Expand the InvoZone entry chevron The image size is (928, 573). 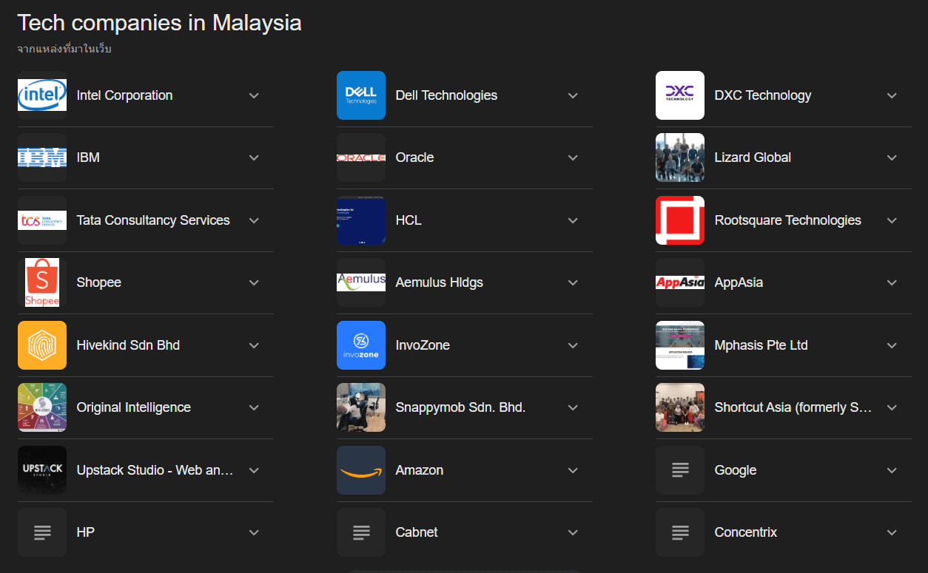click(x=573, y=345)
